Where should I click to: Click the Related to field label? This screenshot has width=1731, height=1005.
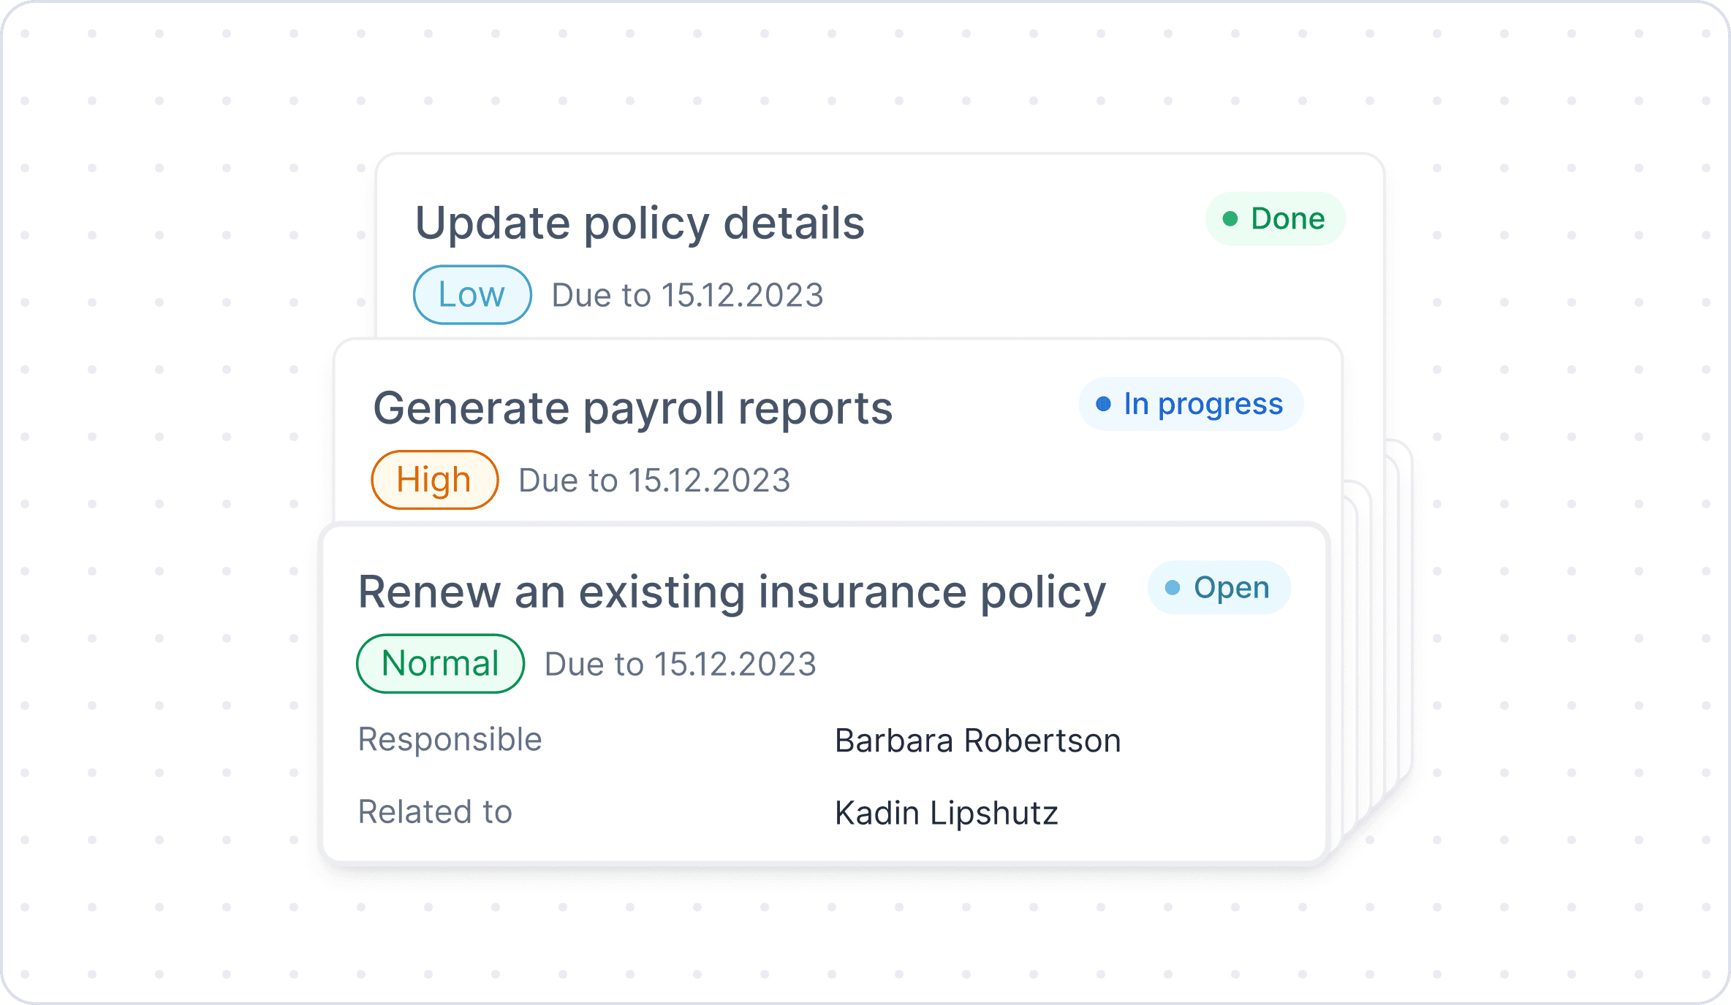pyautogui.click(x=435, y=811)
